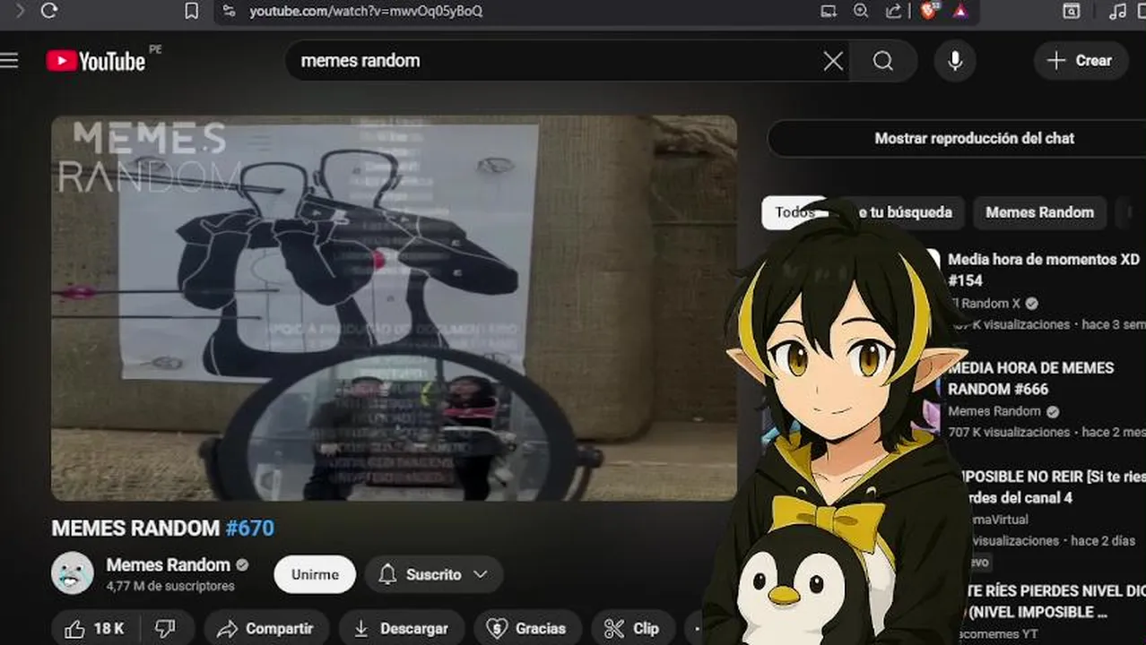Open the browser sidebar search panel icon
The height and width of the screenshot is (645, 1146).
pos(1072,11)
